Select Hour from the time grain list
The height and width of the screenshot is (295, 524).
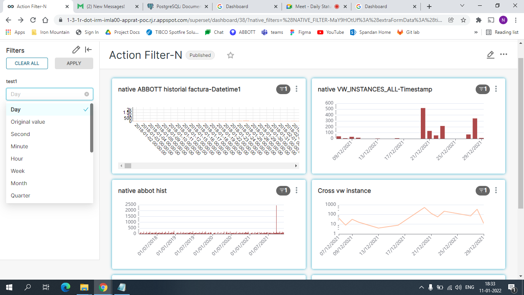point(17,159)
